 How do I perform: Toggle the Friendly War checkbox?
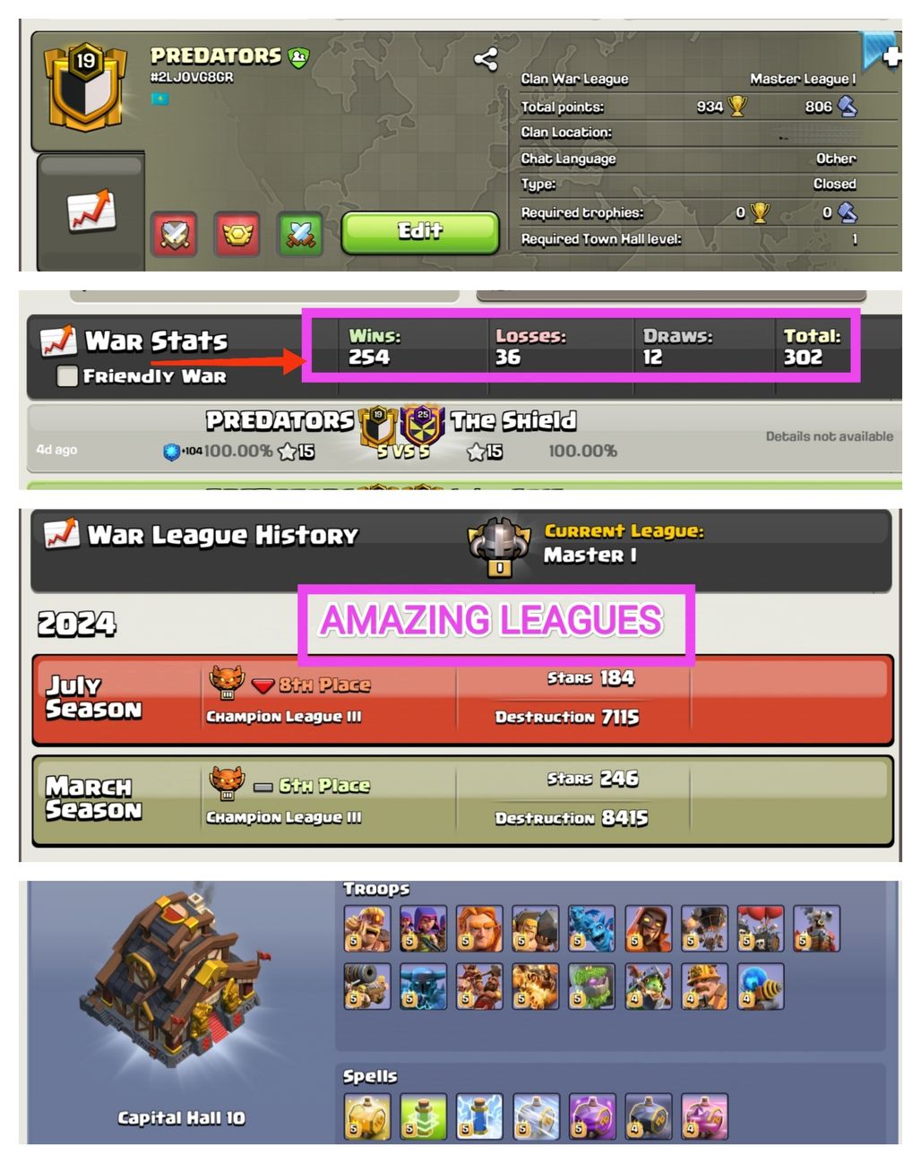click(66, 376)
